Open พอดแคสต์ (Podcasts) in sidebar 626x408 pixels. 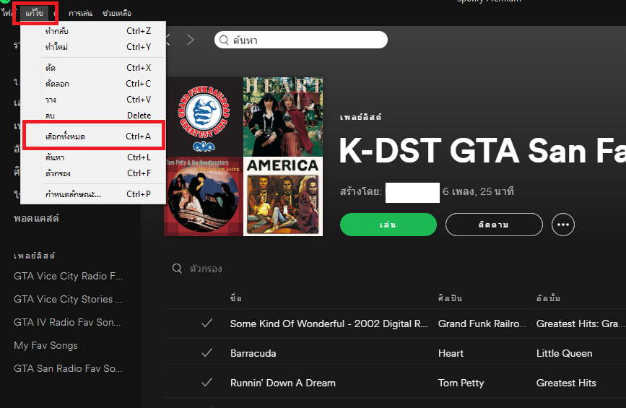click(36, 218)
